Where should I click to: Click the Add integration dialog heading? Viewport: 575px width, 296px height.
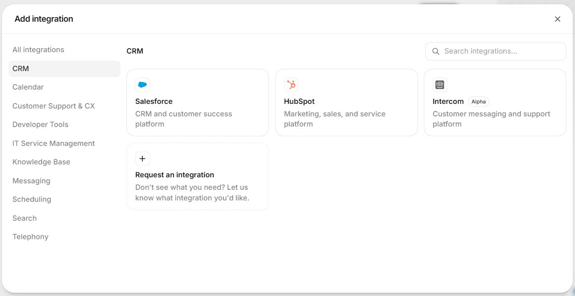click(44, 19)
